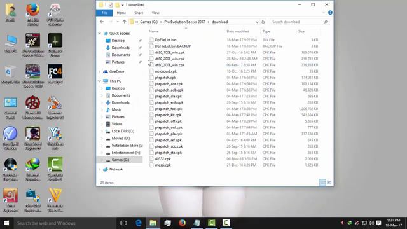Collapse the This PC tree node

pyautogui.click(x=100, y=81)
